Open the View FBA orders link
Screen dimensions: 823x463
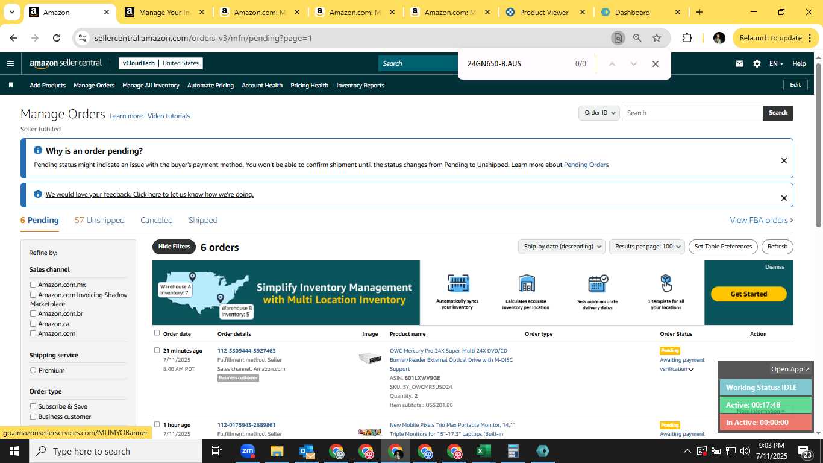click(x=762, y=221)
